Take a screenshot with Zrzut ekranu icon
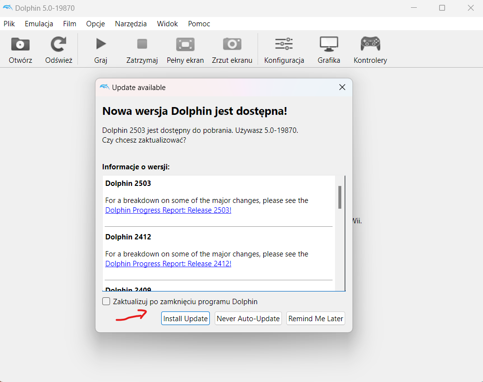Screen dimensions: 483x382 pos(232,44)
